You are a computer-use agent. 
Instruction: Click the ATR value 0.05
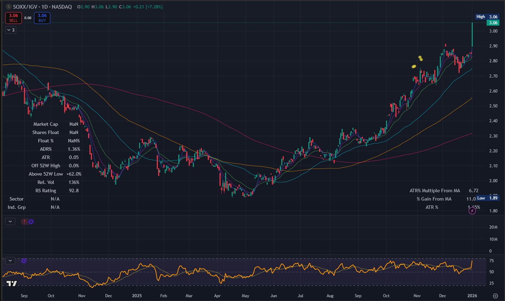click(x=74, y=157)
